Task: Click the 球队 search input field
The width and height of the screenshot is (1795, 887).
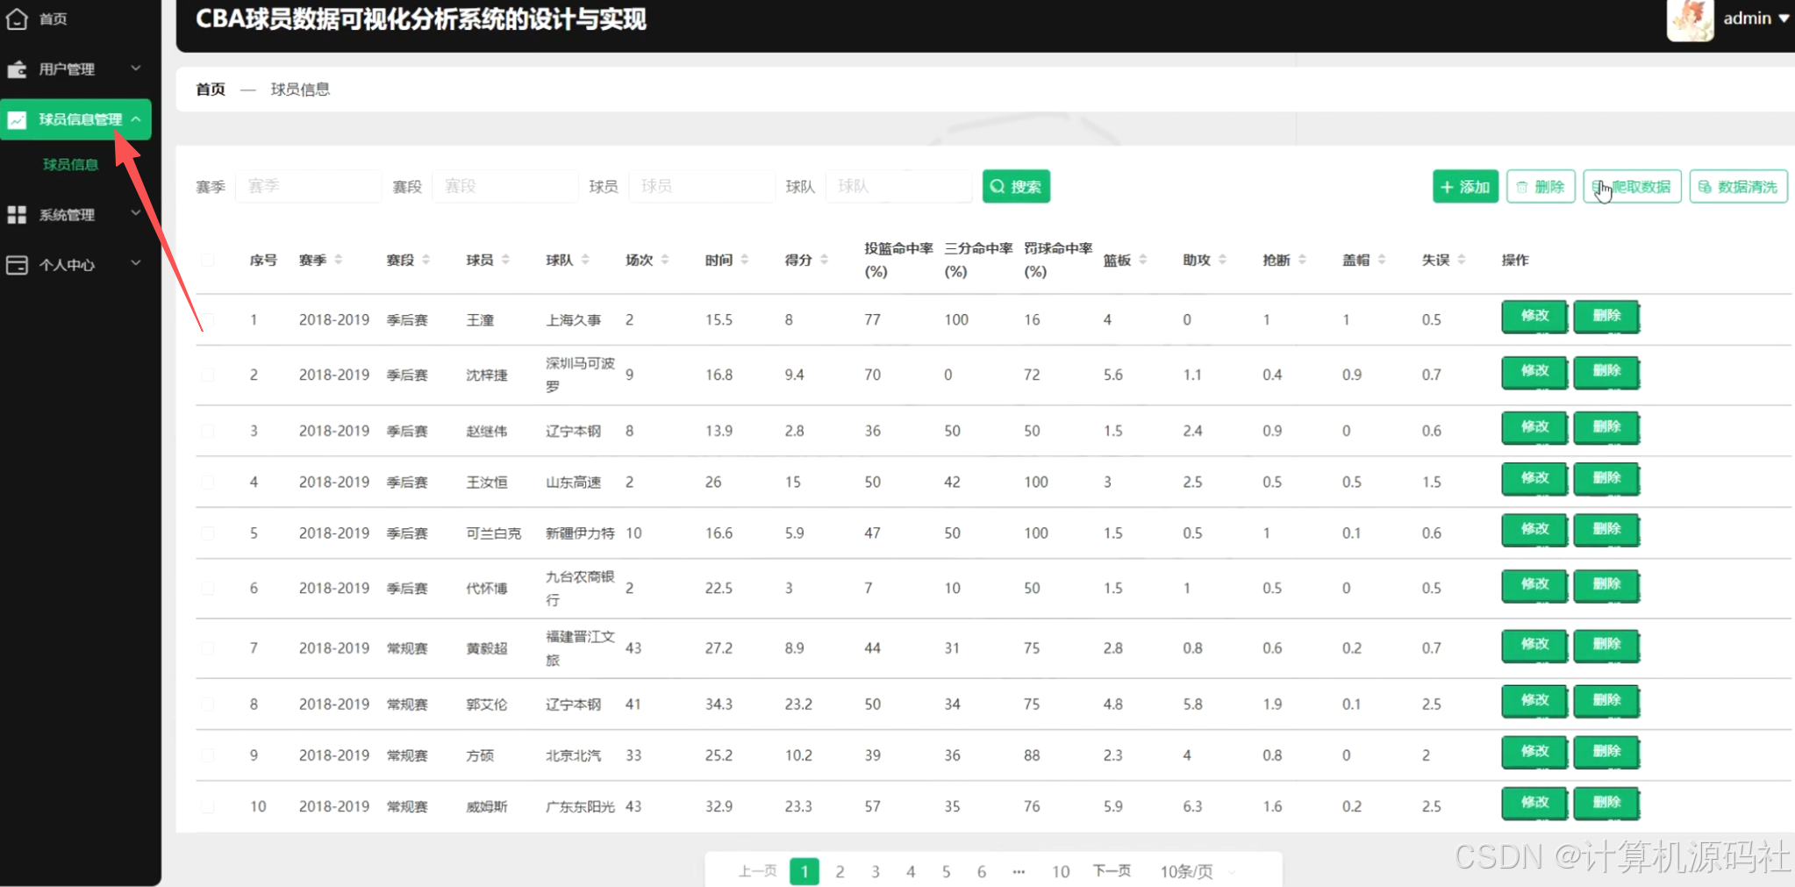Action: pos(899,186)
